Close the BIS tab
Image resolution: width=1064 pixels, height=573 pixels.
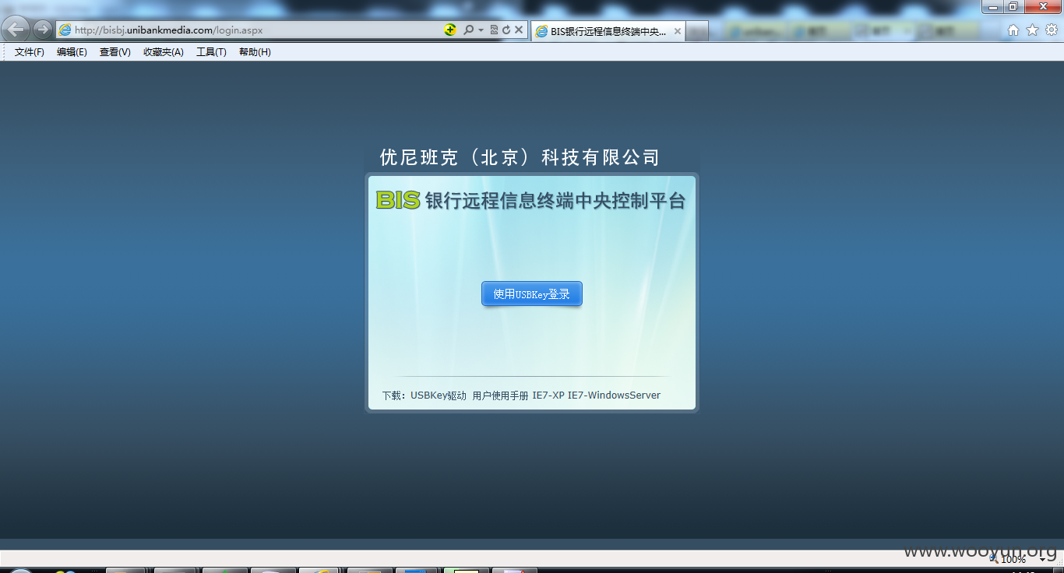677,32
